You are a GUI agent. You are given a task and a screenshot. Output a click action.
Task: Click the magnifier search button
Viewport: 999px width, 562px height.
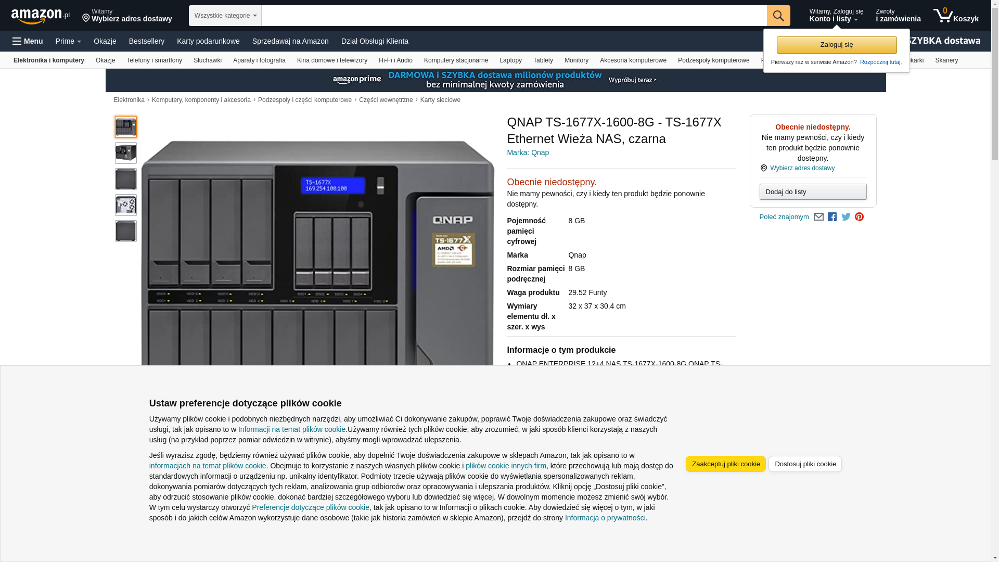click(778, 16)
